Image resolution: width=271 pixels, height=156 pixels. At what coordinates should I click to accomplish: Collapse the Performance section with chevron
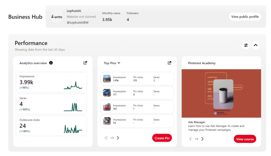tap(255, 45)
